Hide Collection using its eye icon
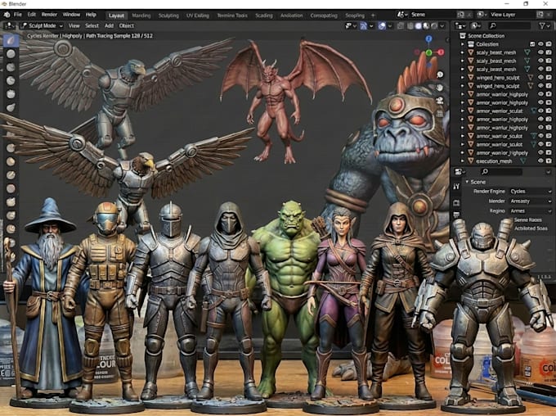This screenshot has height=416, width=556. (x=540, y=44)
